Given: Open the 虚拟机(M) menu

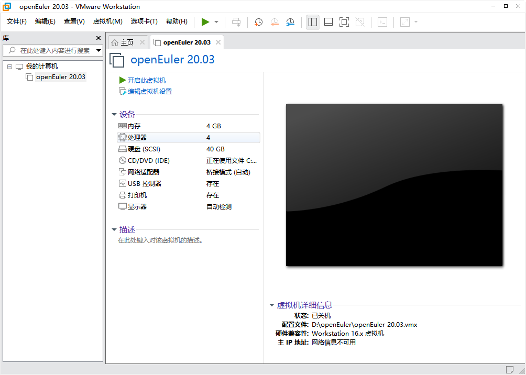Looking at the screenshot, I should click(107, 21).
